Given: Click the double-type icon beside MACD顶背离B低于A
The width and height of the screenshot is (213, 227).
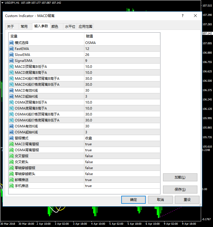Looking at the screenshot, I should 11,67.
